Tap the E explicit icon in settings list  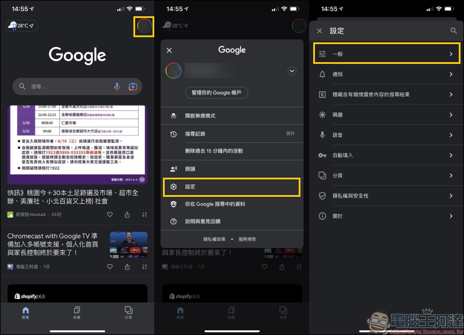point(322,95)
